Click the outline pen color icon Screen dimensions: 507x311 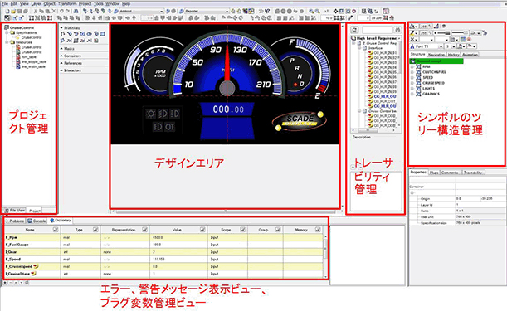tap(412, 32)
